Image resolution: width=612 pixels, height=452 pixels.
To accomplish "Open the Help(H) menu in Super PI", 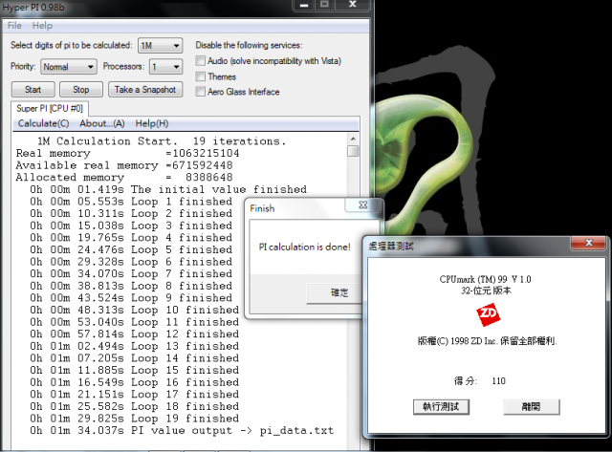I will [x=152, y=123].
